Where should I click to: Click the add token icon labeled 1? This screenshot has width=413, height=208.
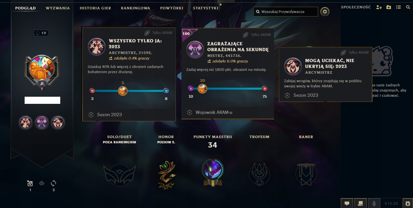(x=30, y=183)
